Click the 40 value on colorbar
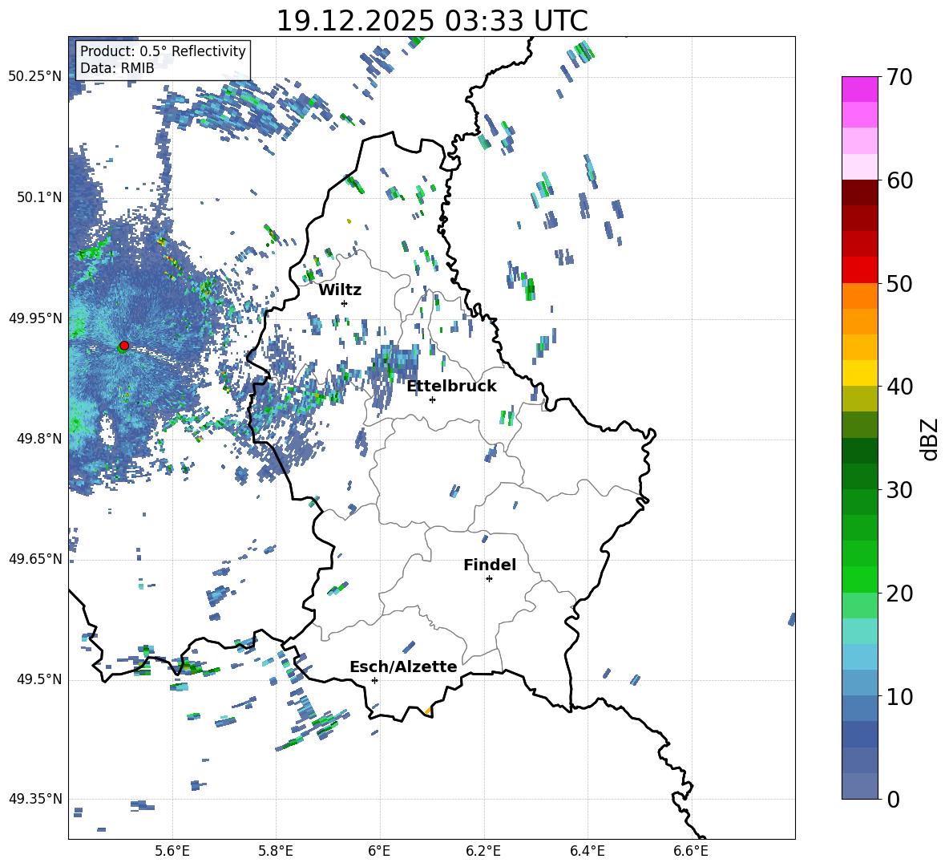 pos(899,387)
